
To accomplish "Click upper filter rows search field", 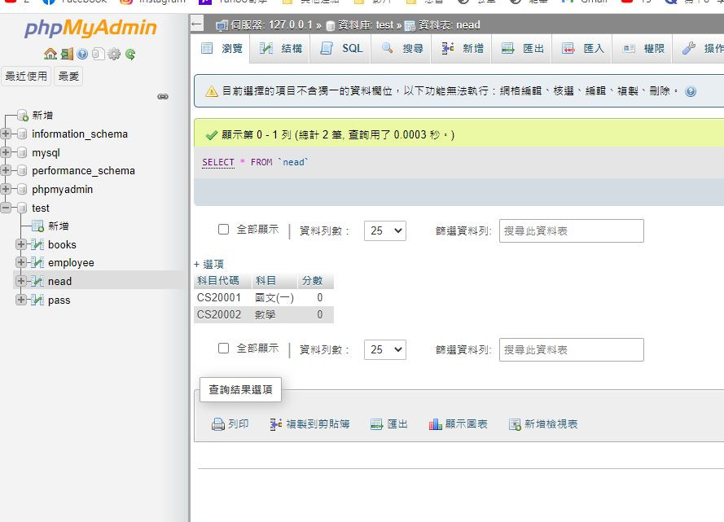I will click(572, 230).
